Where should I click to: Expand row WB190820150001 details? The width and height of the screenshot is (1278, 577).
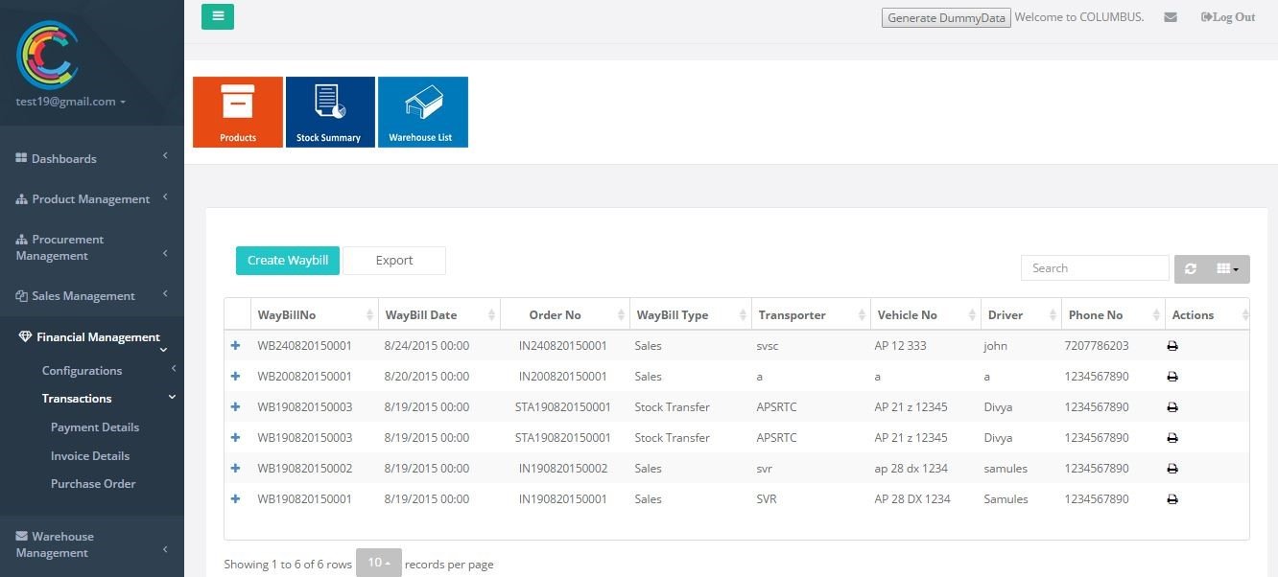(x=236, y=499)
